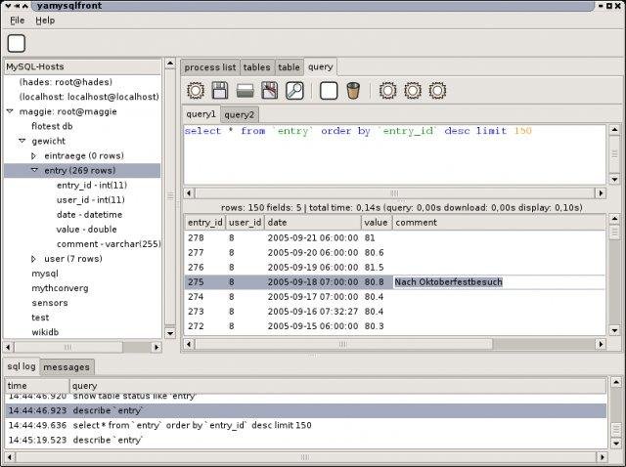Collapse the gewicht database node

(22, 141)
